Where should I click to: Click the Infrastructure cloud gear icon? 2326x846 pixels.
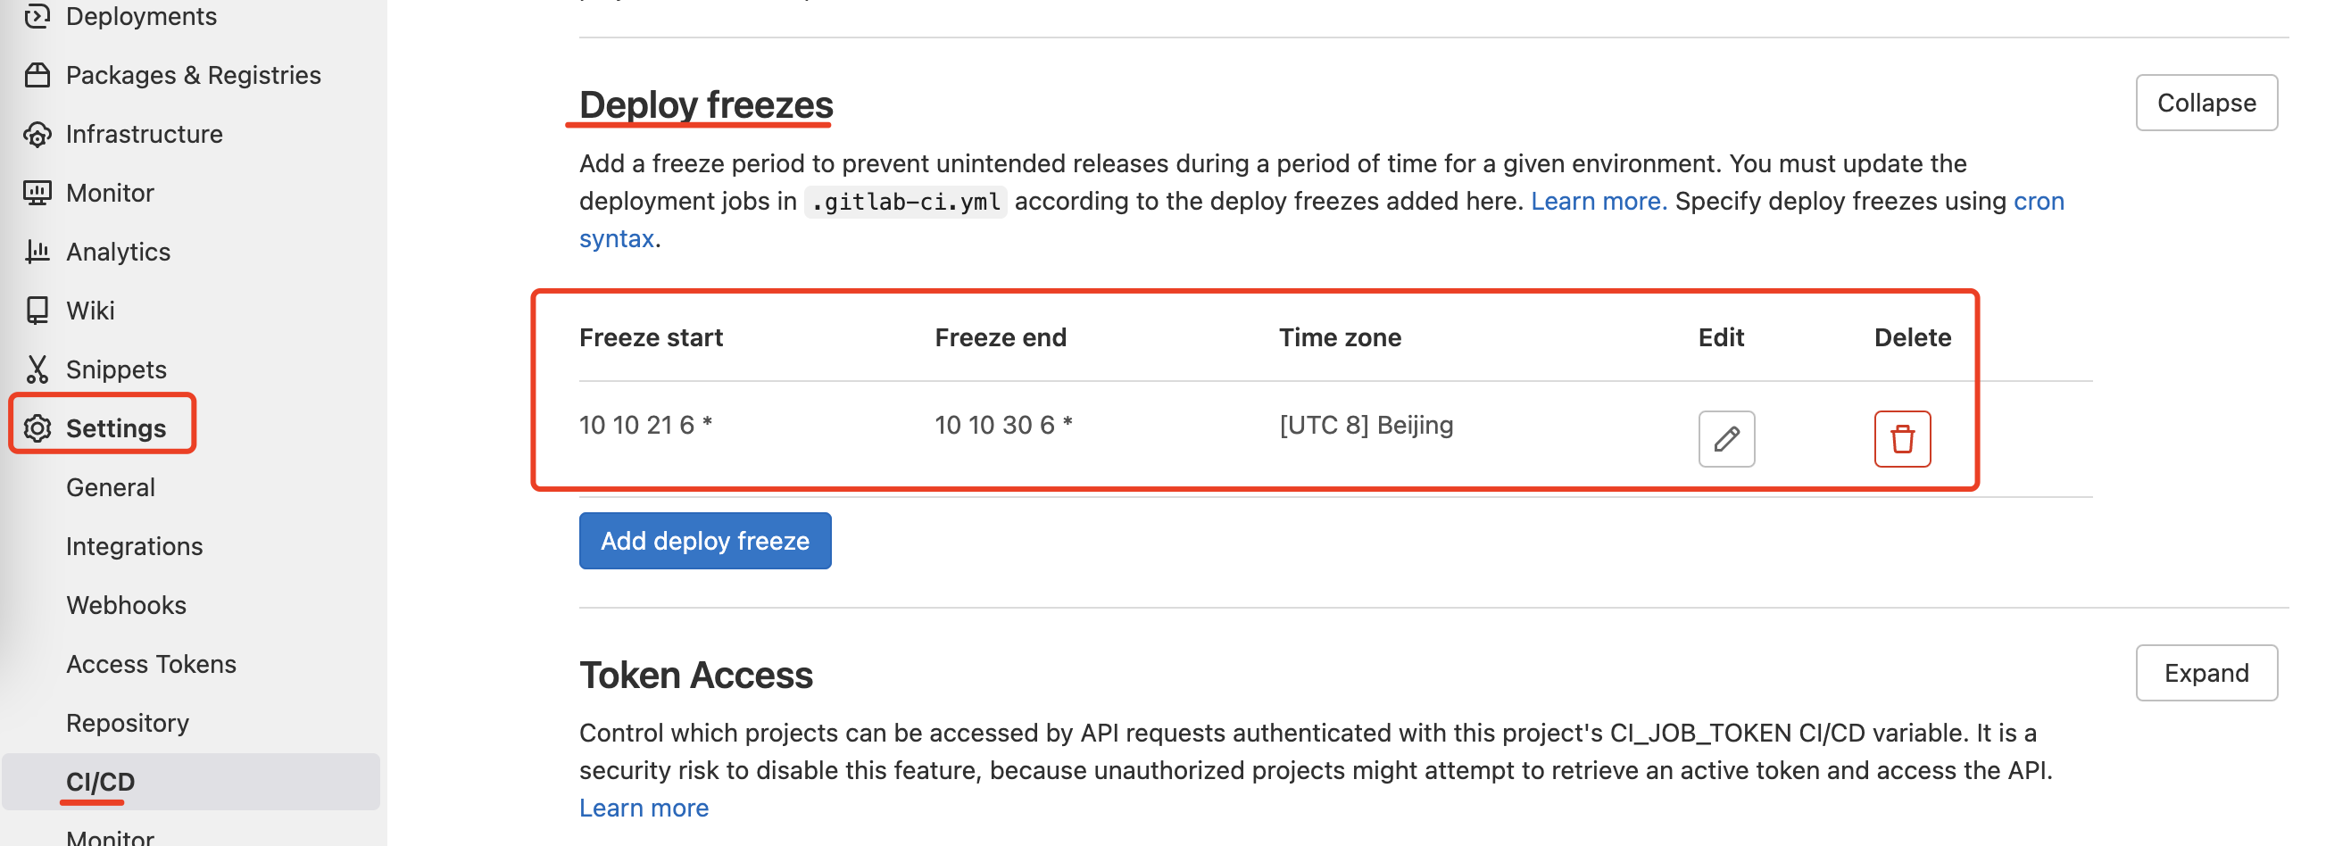(37, 134)
